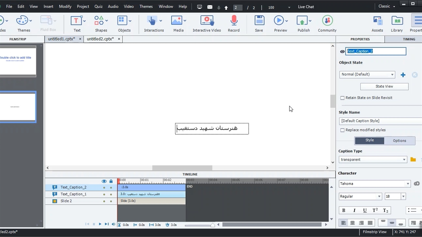
Task: Open the Tahoma font family dropdown
Action: point(375,184)
